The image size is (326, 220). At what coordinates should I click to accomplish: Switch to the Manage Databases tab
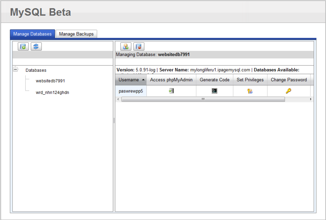[x=33, y=34]
